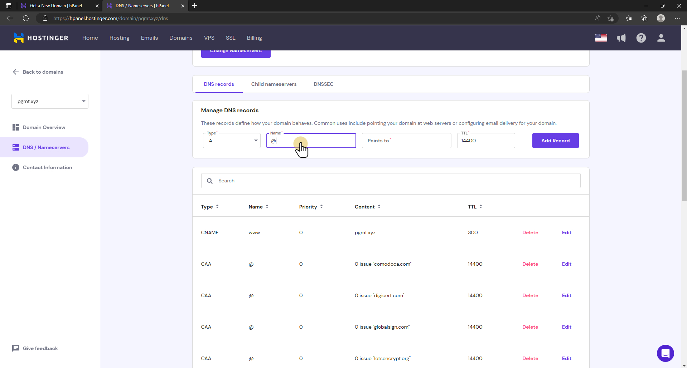Screen dimensions: 687x368
Task: Delete the digicert.com CAA record
Action: 530,295
